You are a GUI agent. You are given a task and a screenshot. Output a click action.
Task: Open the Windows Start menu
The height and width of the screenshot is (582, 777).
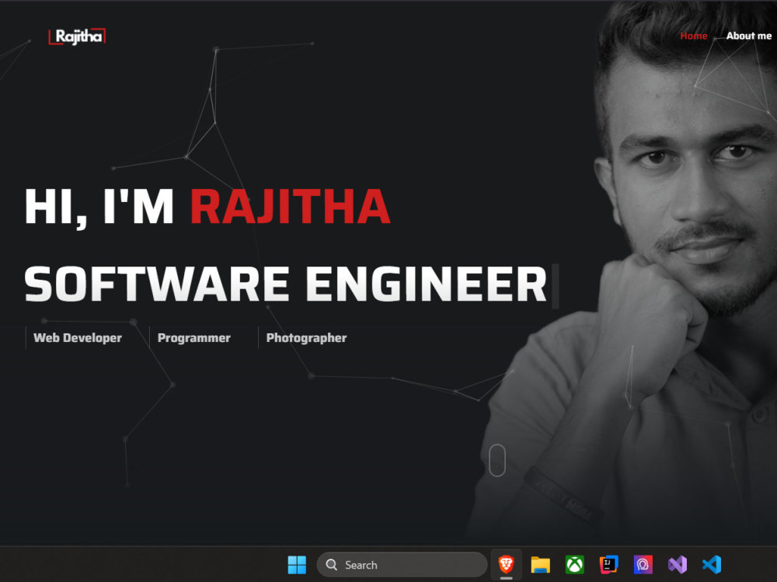pos(297,565)
